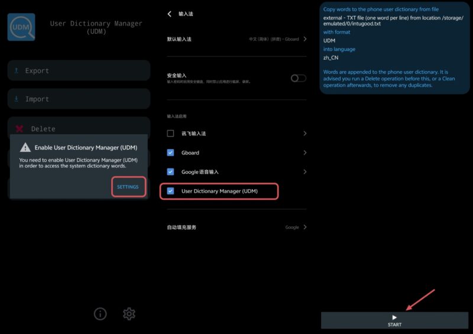This screenshot has width=473, height=334.
Task: Open Gboard settings chevron
Action: coord(305,153)
